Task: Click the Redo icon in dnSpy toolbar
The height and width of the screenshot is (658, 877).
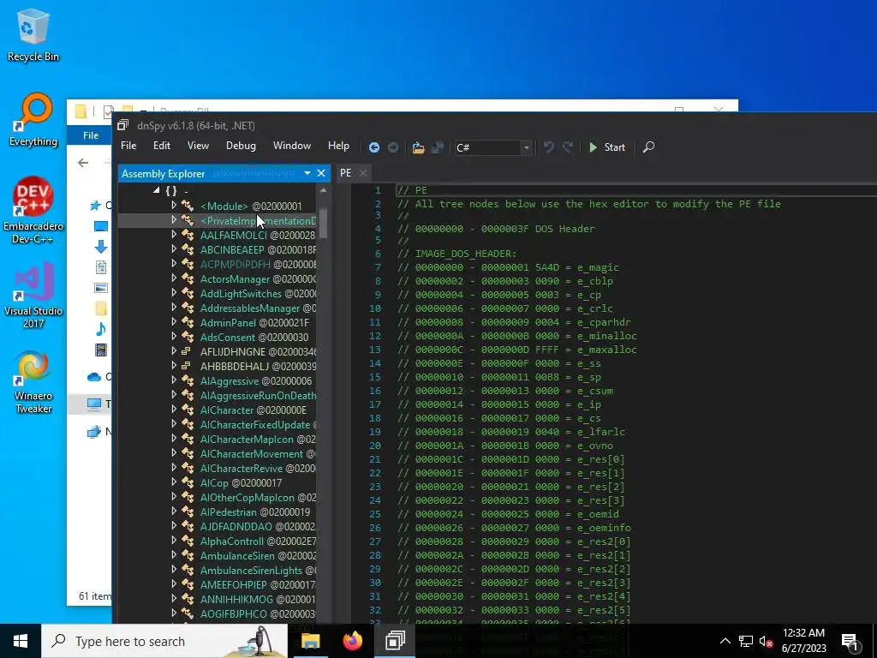Action: pos(568,147)
